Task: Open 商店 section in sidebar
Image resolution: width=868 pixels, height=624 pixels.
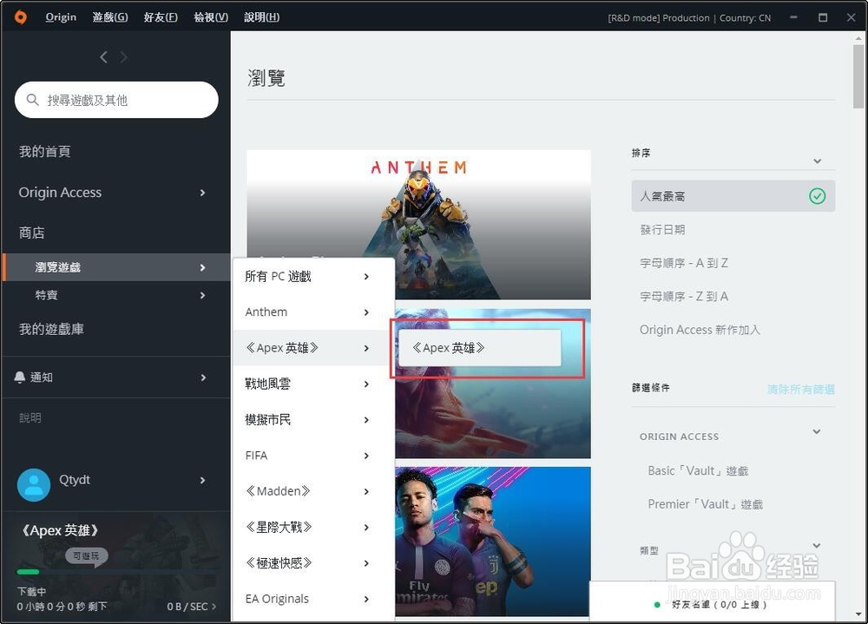Action: point(31,233)
